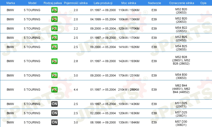Select the Pojemność silnika column header
The width and height of the screenshot is (212, 127).
[76, 3]
